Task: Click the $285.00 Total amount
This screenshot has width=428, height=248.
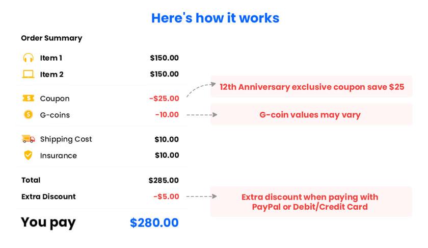Action: 164,180
